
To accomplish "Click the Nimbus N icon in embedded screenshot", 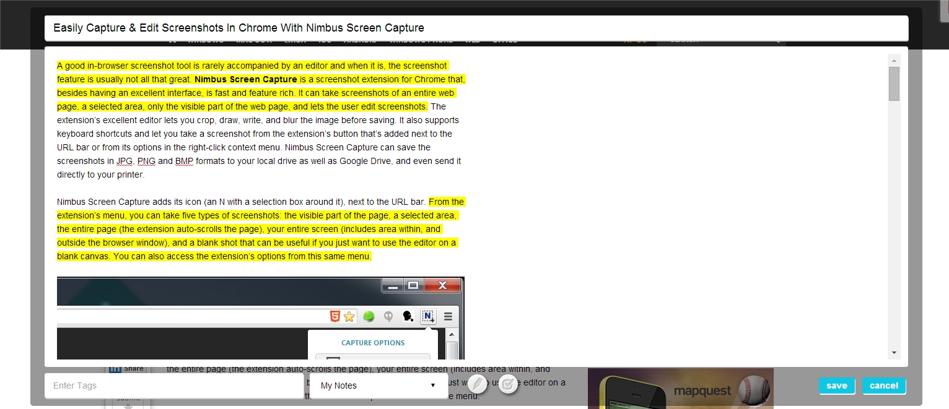I will click(428, 317).
